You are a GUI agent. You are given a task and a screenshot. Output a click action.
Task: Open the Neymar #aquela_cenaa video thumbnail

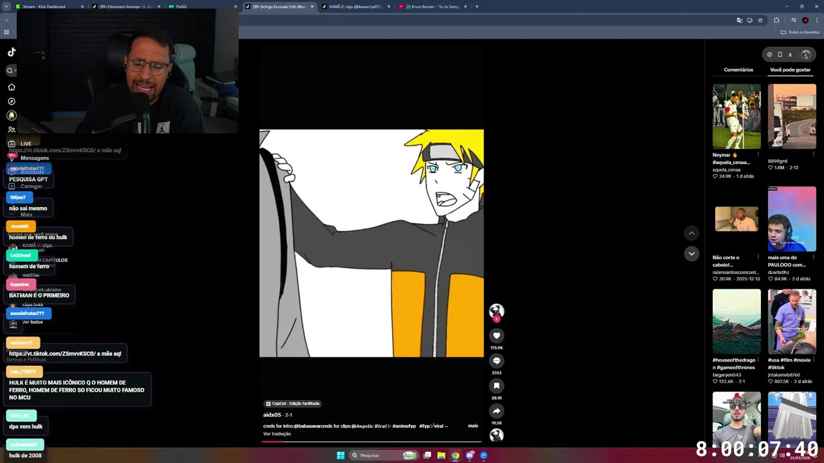(736, 116)
